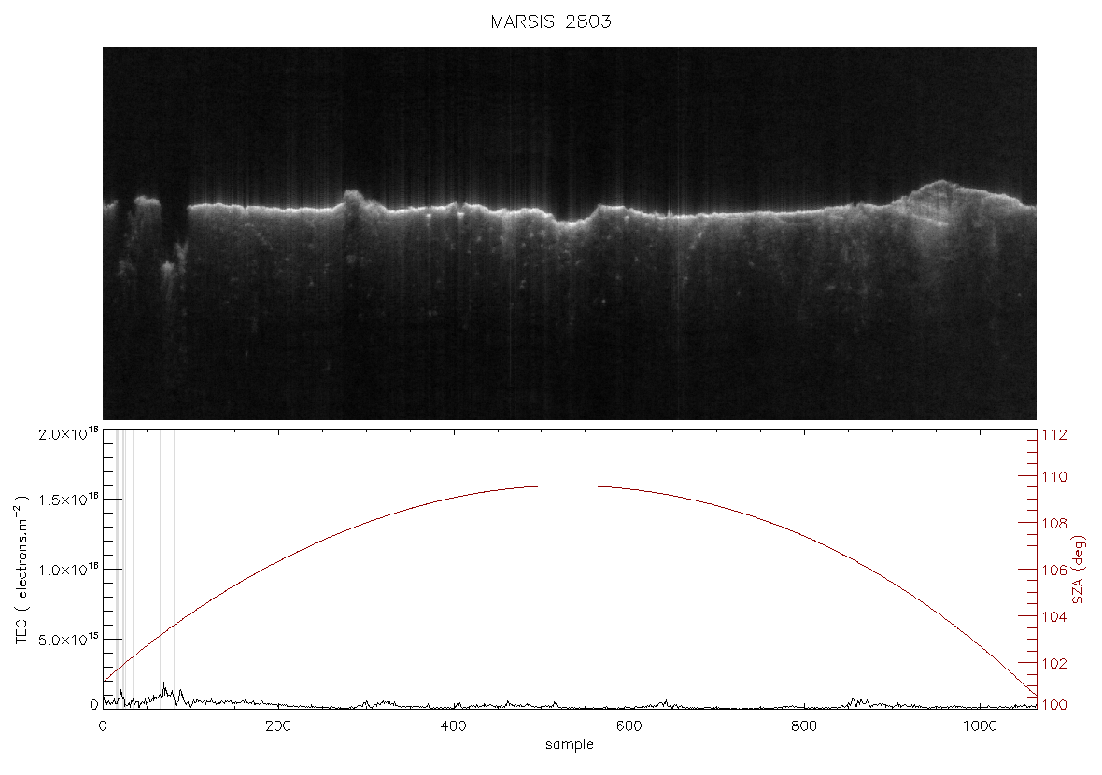Click the x-axis tick label 600
The width and height of the screenshot is (1102, 775).
(629, 726)
